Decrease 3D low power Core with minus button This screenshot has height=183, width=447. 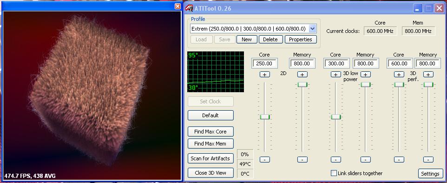point(336,159)
